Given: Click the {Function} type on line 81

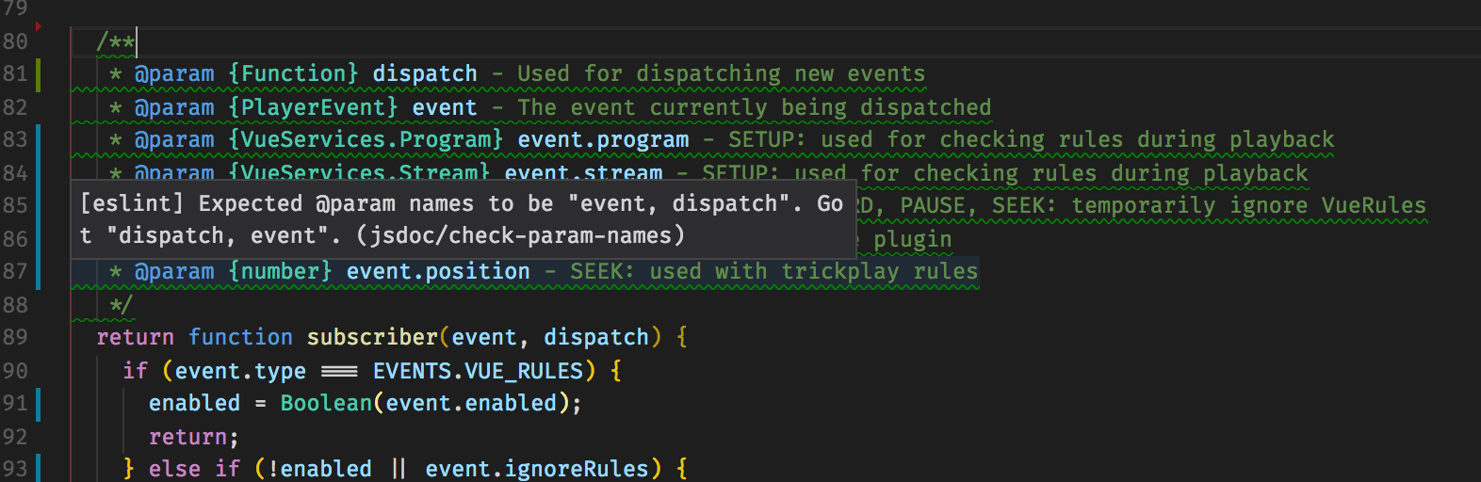Looking at the screenshot, I should [294, 73].
